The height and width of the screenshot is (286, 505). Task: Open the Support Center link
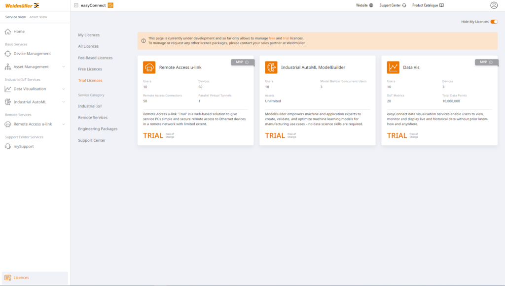click(x=393, y=5)
